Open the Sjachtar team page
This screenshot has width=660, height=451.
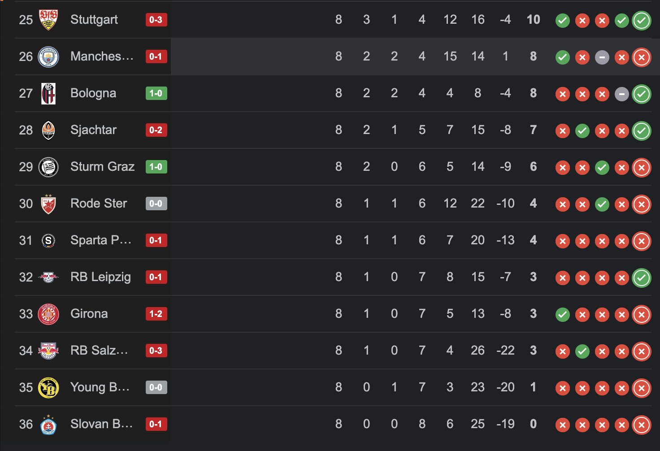point(93,130)
